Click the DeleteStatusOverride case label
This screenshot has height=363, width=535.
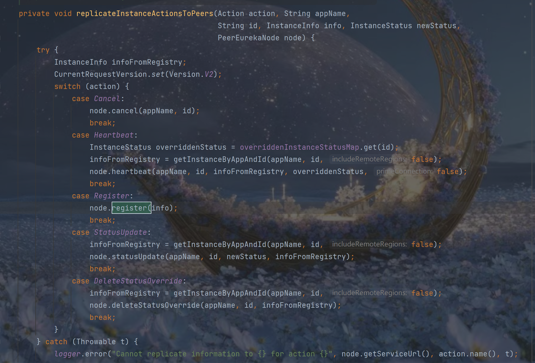coord(138,281)
